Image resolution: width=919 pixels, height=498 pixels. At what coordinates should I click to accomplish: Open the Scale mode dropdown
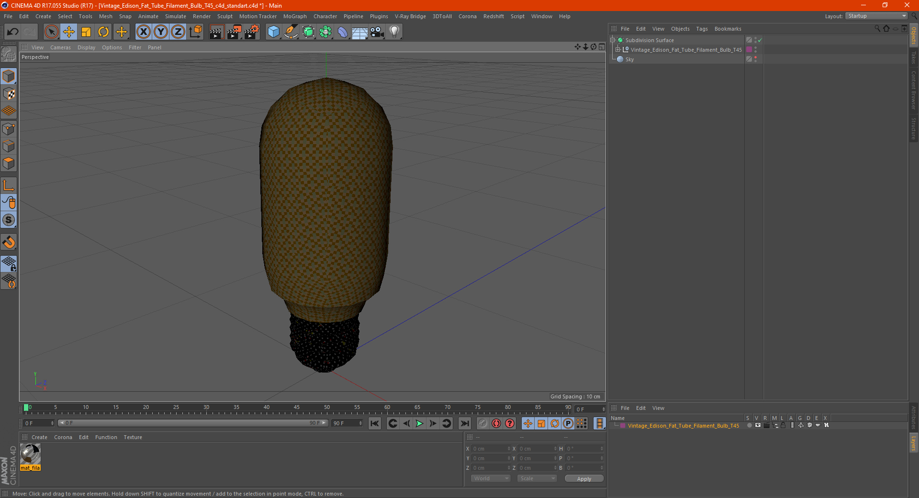[537, 478]
